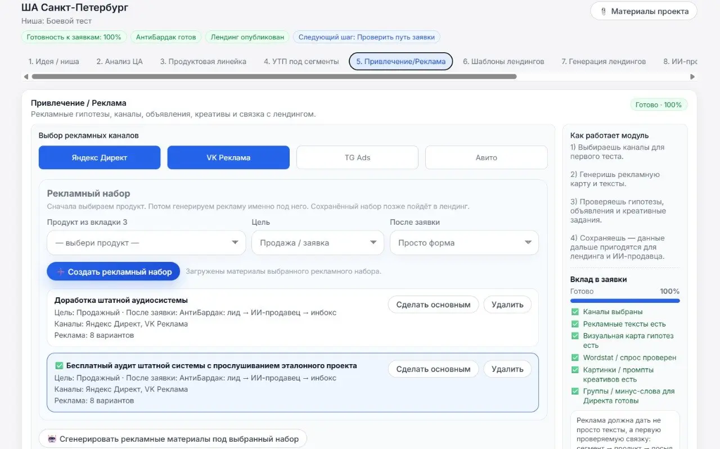Click Загружены материалы выбранного рекламного набора text

click(x=283, y=271)
